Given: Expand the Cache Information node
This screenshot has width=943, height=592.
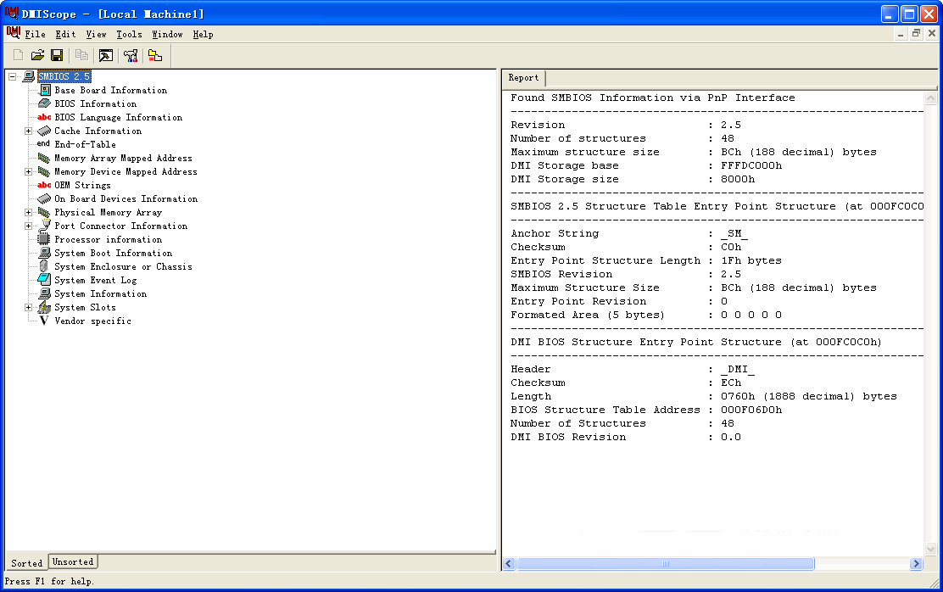Looking at the screenshot, I should coord(28,131).
